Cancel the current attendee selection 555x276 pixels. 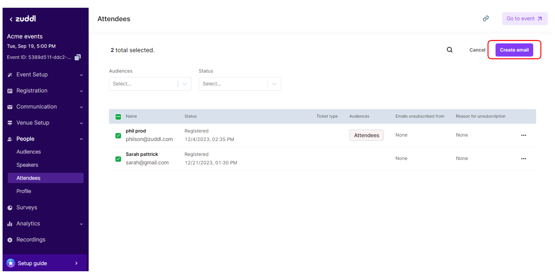point(477,49)
